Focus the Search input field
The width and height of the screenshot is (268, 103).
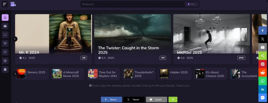(132, 4)
